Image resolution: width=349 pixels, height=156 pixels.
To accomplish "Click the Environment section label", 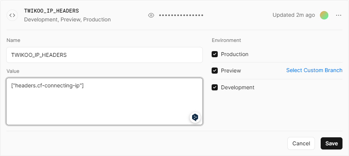I will [x=226, y=40].
